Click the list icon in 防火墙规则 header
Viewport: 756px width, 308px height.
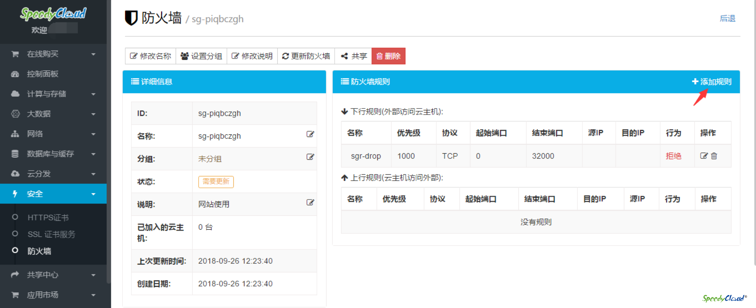(x=344, y=81)
